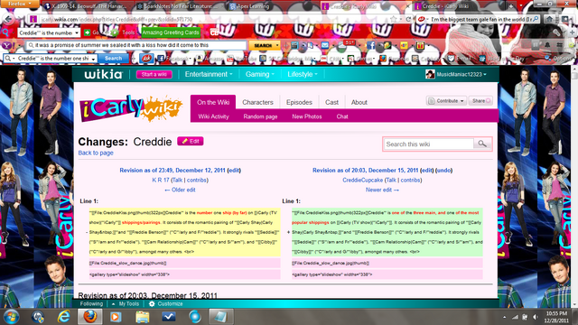Screen dimensions: 578x325
Task: Go to the Newer edit link
Action: 382,190
